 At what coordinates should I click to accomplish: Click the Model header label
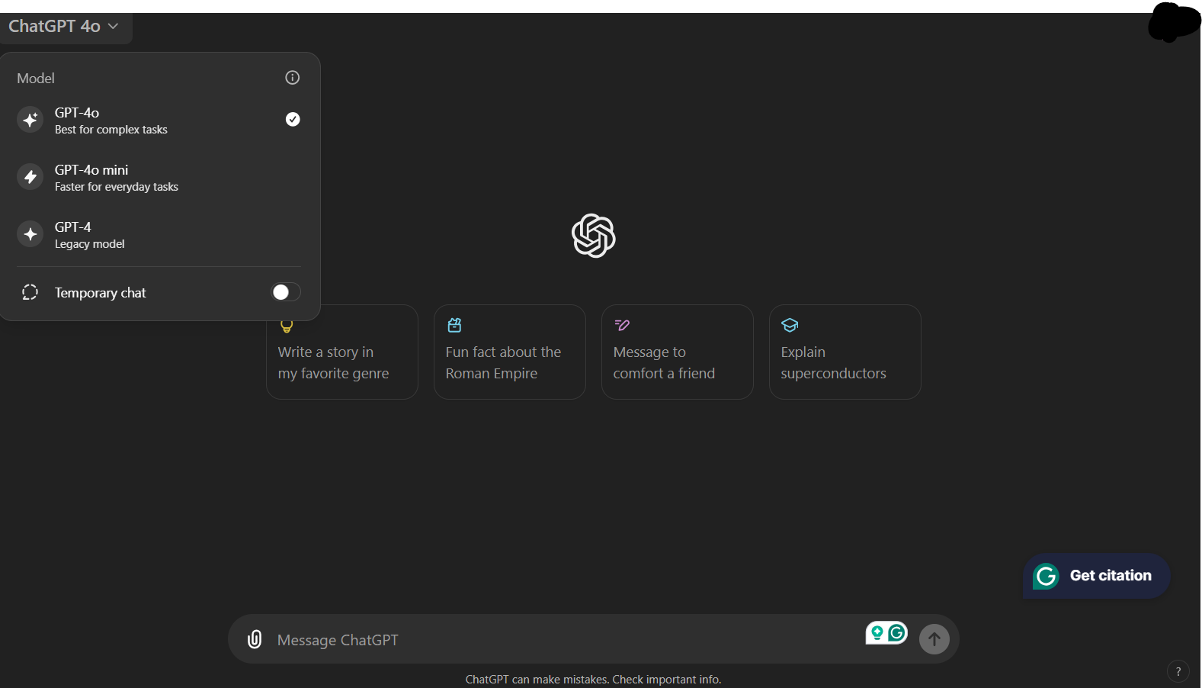(36, 78)
